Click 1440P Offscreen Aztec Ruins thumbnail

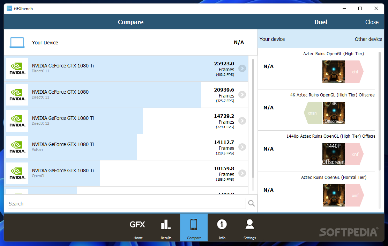(334, 154)
